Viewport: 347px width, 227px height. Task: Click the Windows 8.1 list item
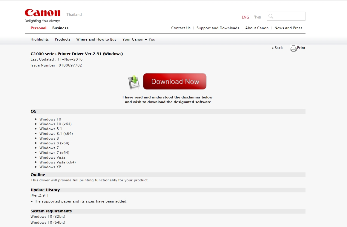[x=51, y=129]
